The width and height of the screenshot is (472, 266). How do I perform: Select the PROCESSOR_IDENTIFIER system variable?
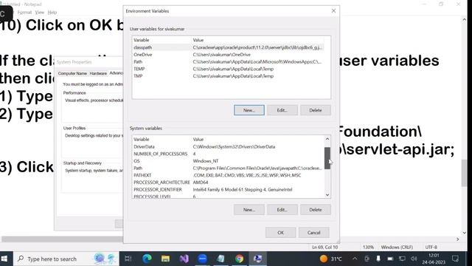(228, 190)
